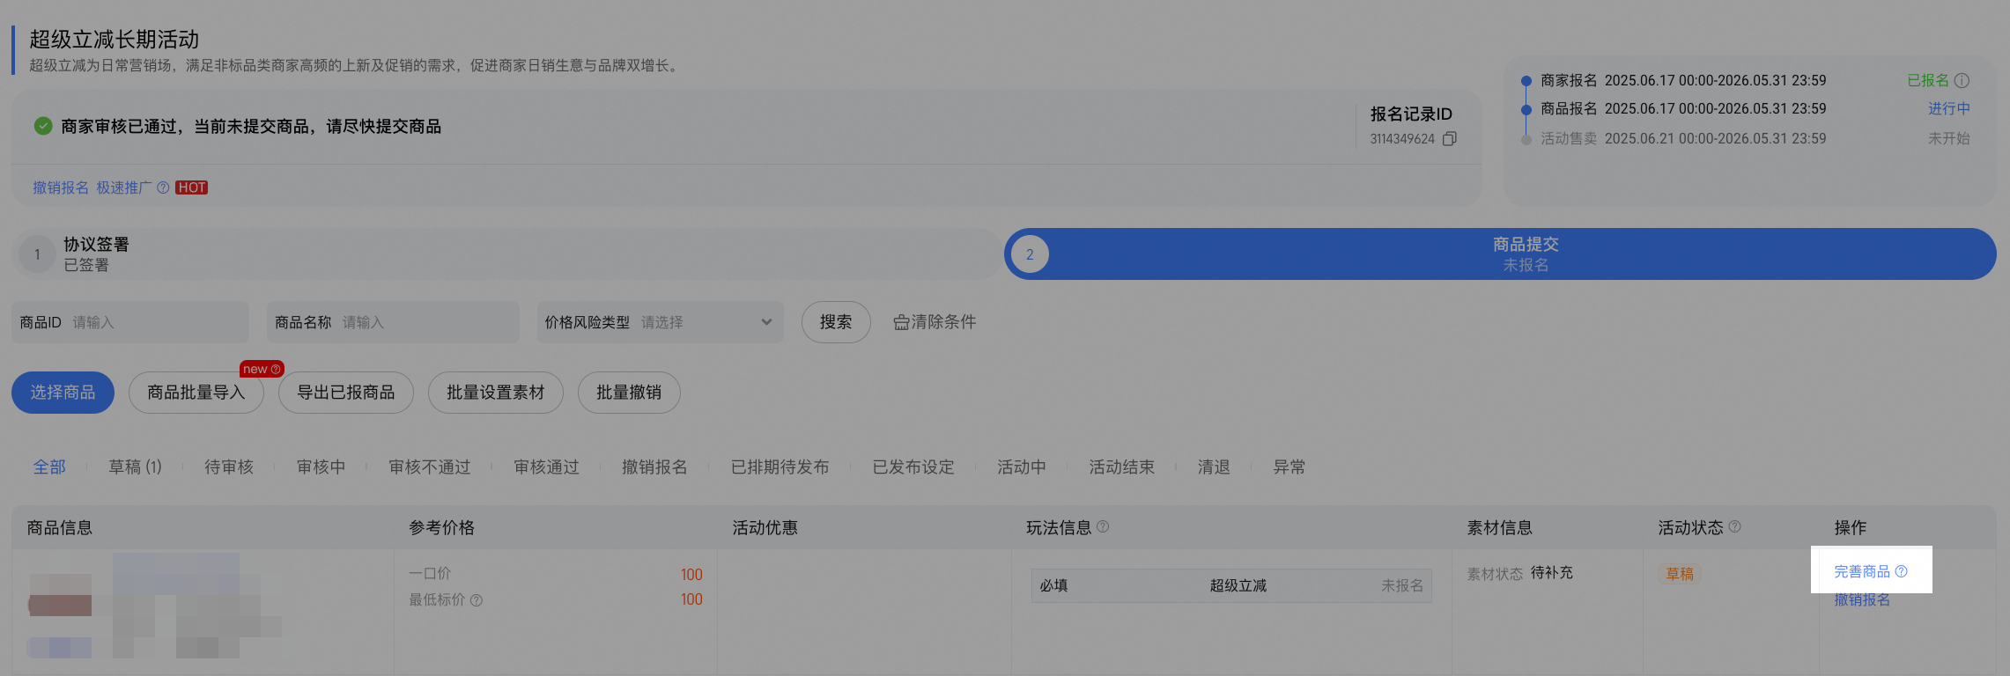Click the 未开始 status text
Screen dimensions: 2010x676
(1949, 138)
